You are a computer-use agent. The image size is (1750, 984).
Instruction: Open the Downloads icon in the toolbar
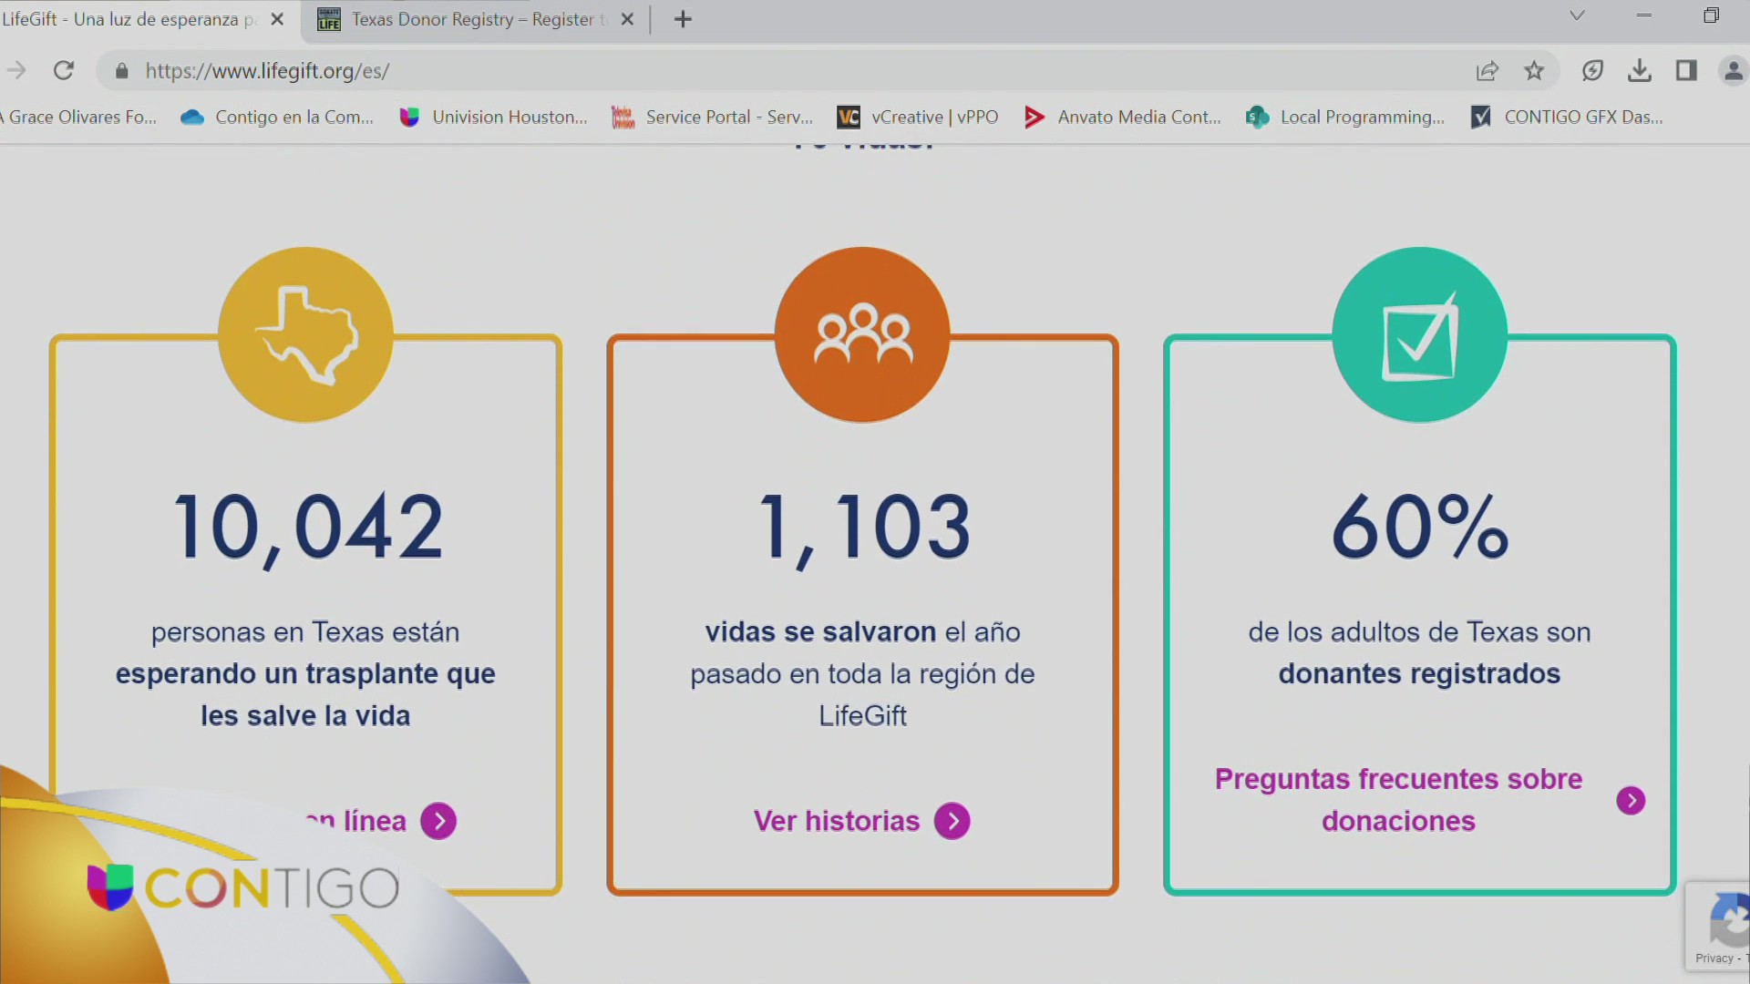(x=1640, y=70)
